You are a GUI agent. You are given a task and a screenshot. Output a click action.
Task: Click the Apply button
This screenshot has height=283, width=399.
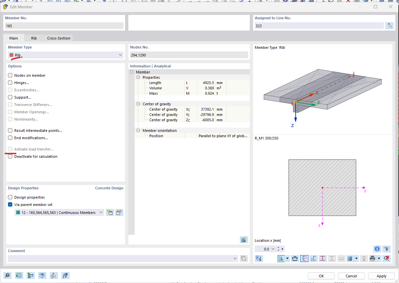click(x=381, y=276)
